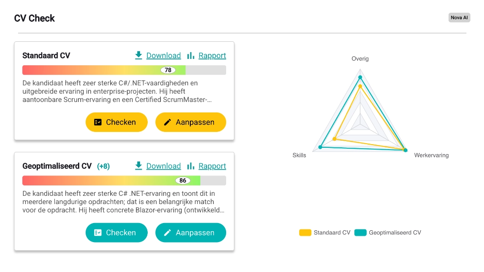This screenshot has height=272, width=484.
Task: Click the Skills axis label on radar chart
Action: click(299, 155)
